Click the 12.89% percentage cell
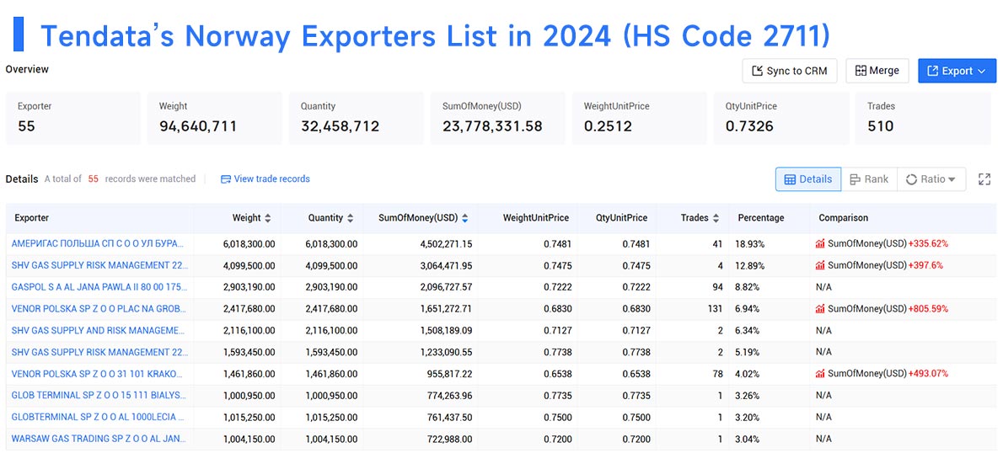 (x=748, y=265)
